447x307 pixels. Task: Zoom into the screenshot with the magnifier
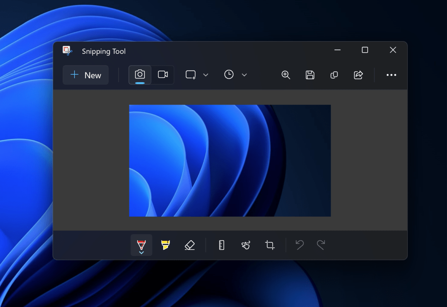[285, 75]
